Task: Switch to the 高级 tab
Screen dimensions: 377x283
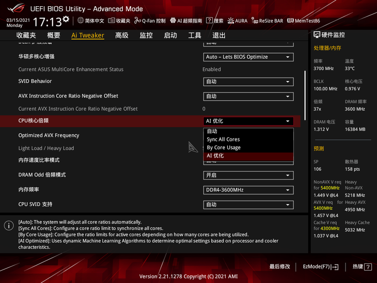Action: pyautogui.click(x=122, y=35)
